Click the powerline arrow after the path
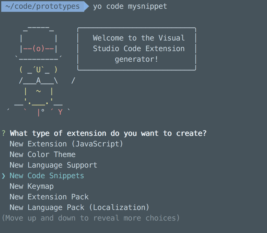This screenshot has height=233, width=267. 86,6
